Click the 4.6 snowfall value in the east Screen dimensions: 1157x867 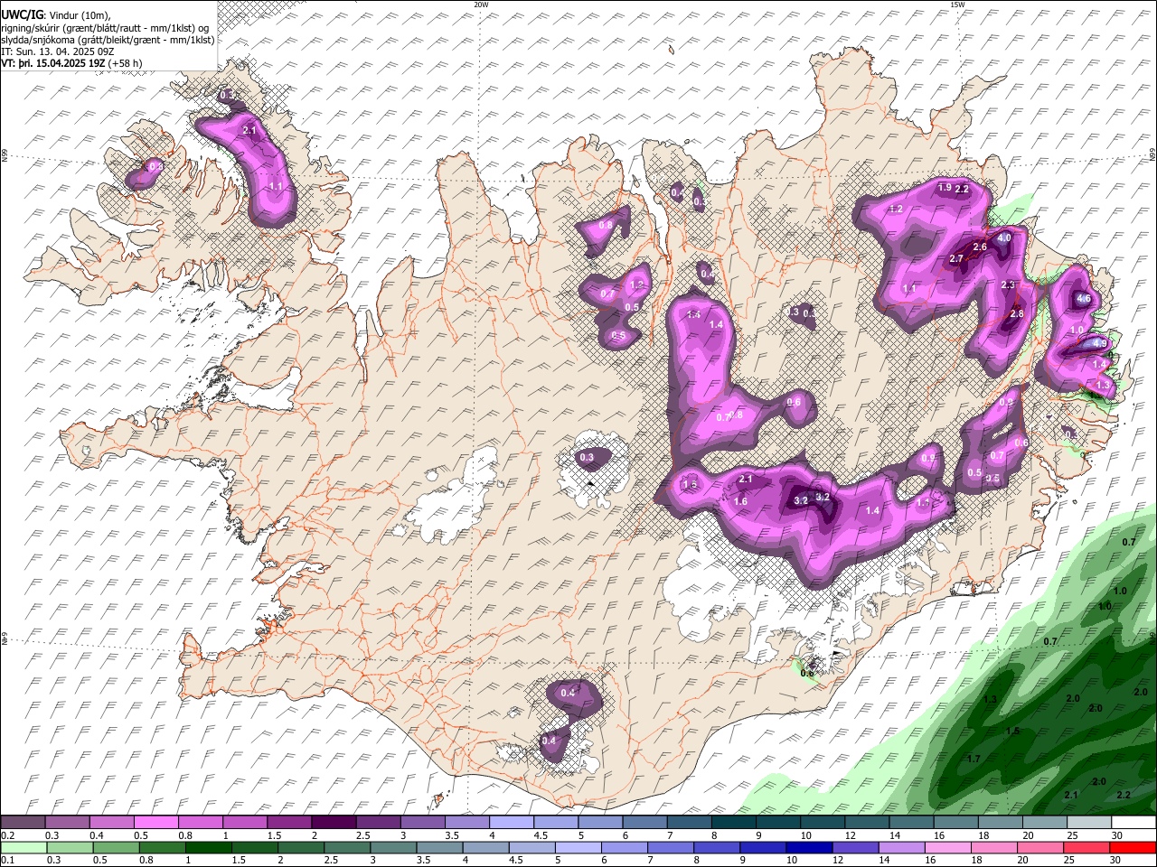pos(1085,299)
